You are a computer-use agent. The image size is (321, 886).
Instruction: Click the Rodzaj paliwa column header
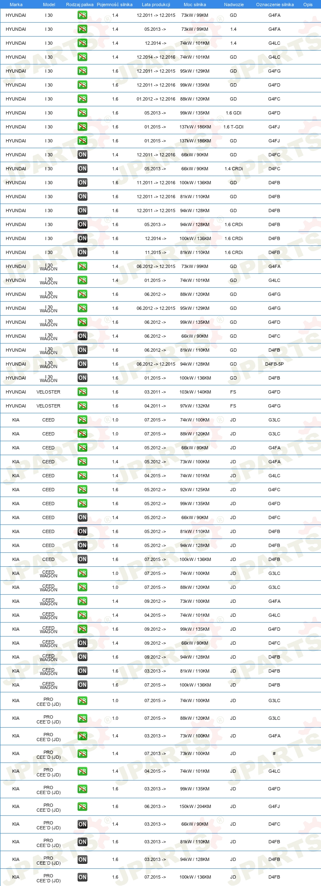click(80, 5)
